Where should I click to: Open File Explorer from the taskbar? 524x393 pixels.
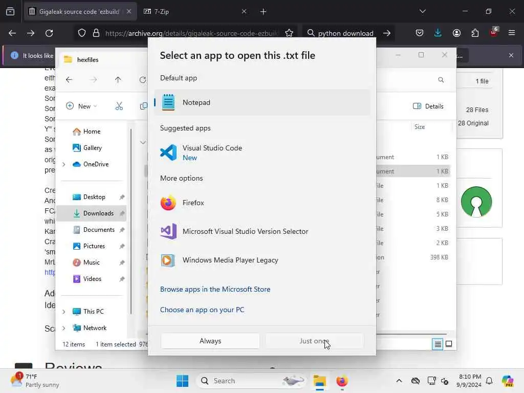point(319,381)
